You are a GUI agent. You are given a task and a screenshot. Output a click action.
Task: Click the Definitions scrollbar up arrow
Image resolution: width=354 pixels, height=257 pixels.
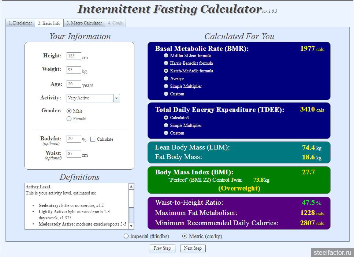pyautogui.click(x=131, y=186)
